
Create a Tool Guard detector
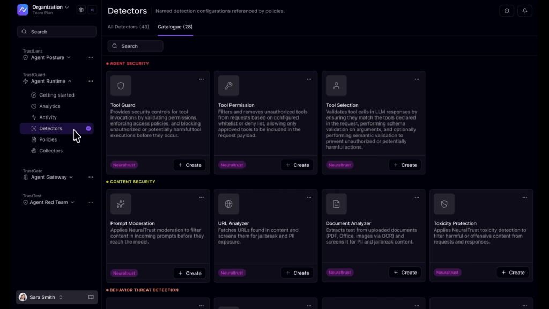(x=189, y=165)
